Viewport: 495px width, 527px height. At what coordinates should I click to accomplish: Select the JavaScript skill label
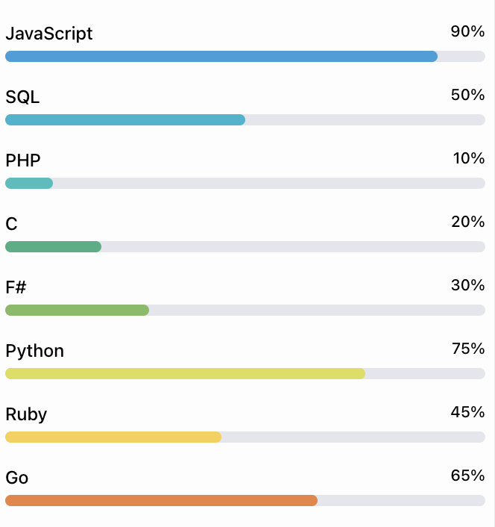point(49,34)
